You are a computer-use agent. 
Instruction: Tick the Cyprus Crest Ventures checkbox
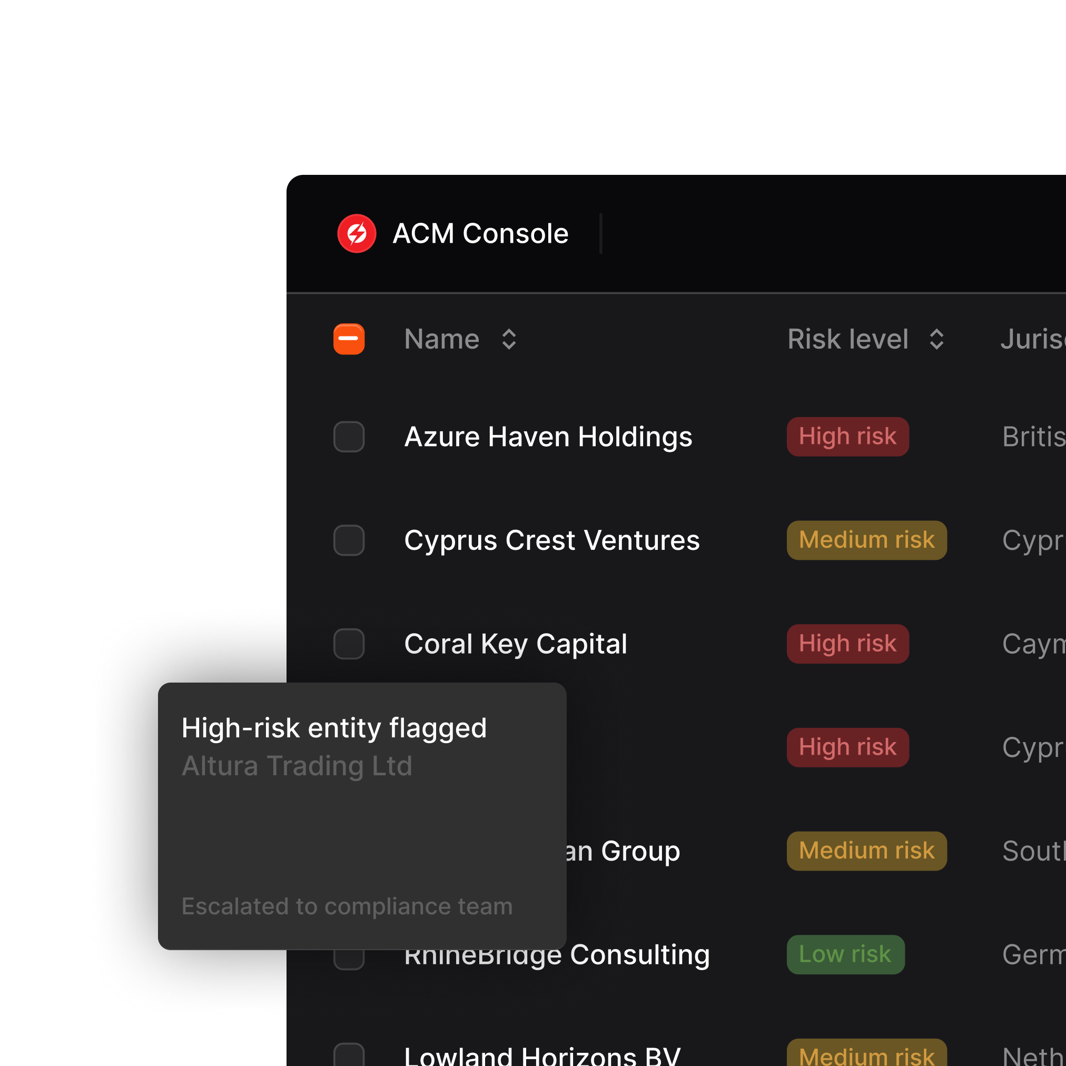[349, 540]
